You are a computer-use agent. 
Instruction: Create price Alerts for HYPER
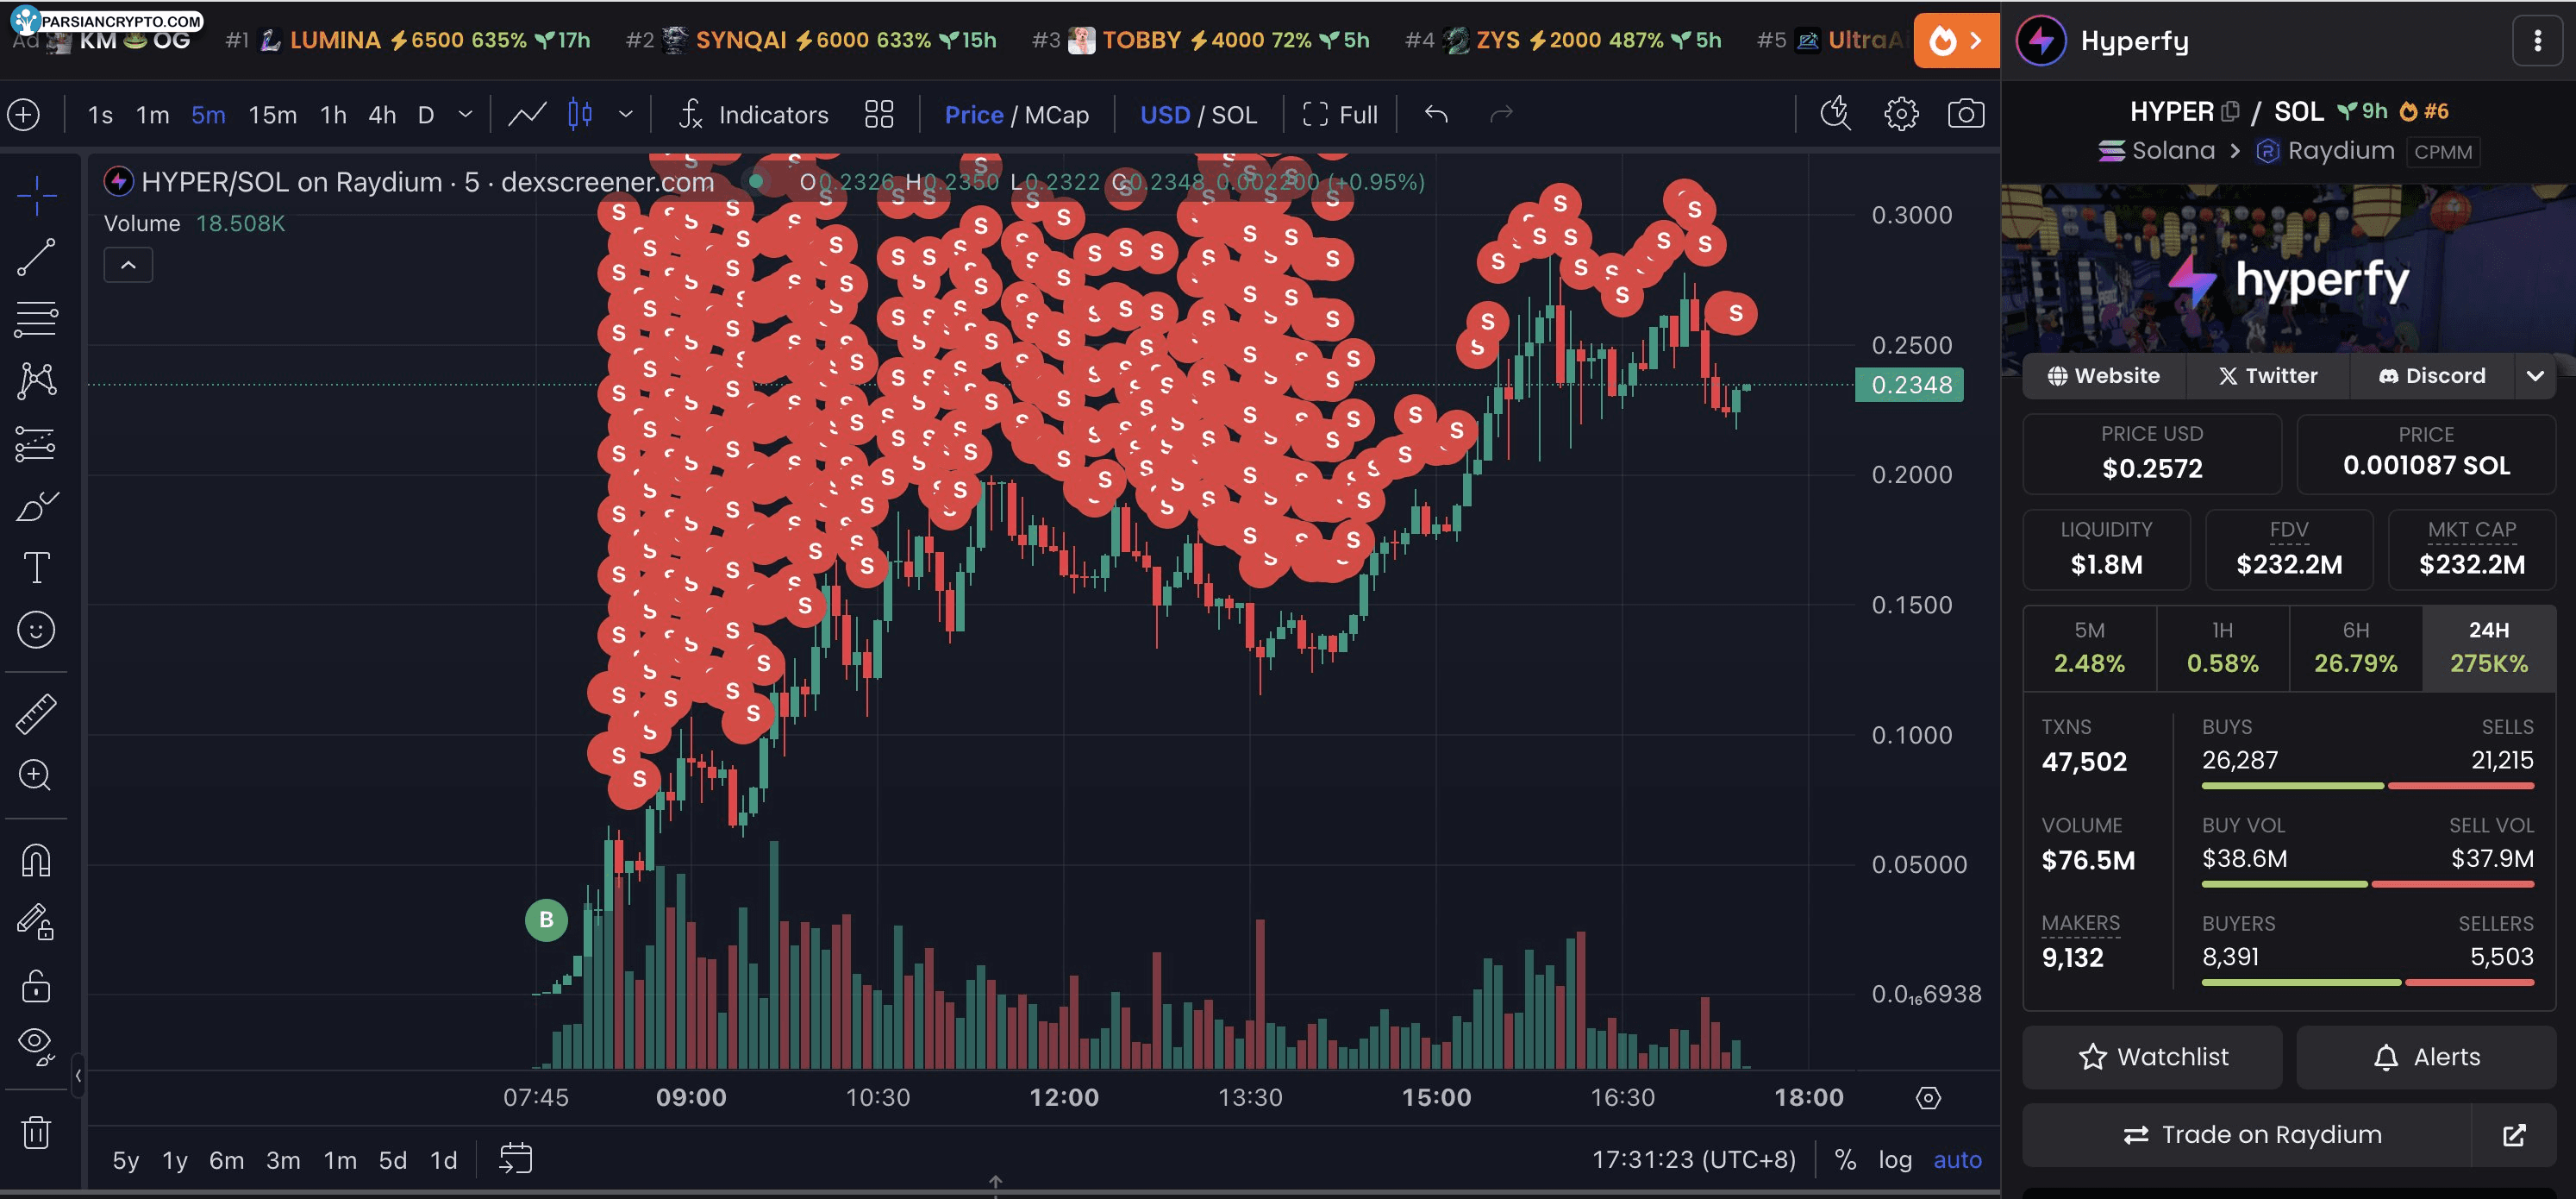(2426, 1057)
